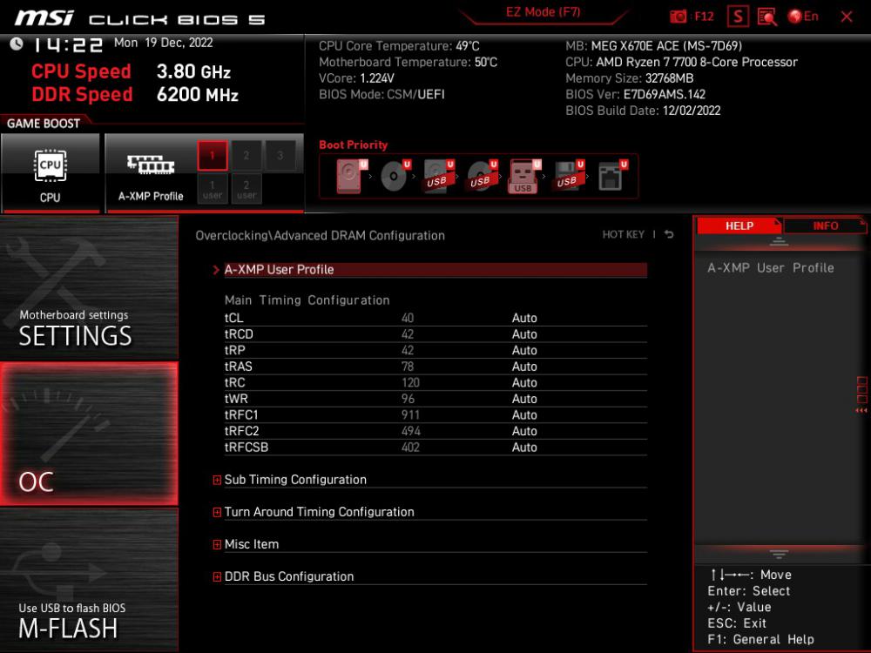Toggle CPU Game Boost
Screen dimensions: 871x653
click(51, 173)
